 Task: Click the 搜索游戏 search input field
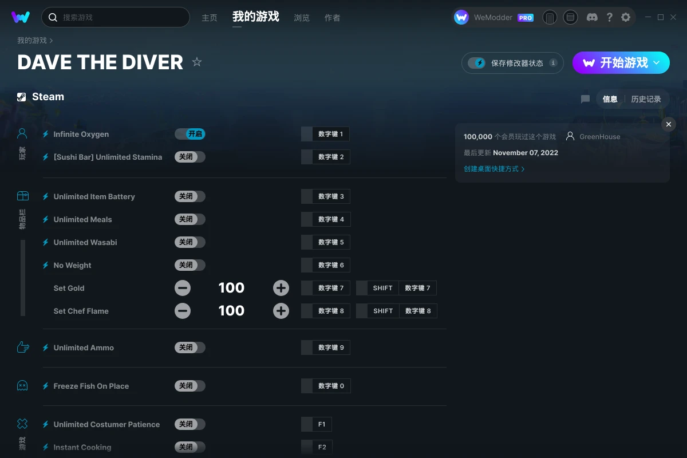116,17
